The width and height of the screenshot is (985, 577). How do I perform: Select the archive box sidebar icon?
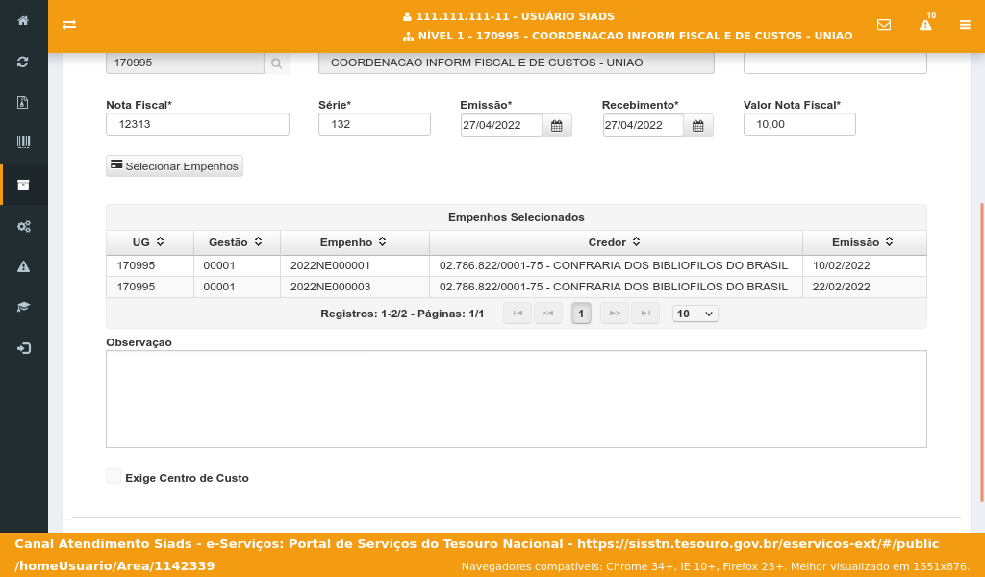[x=23, y=185]
